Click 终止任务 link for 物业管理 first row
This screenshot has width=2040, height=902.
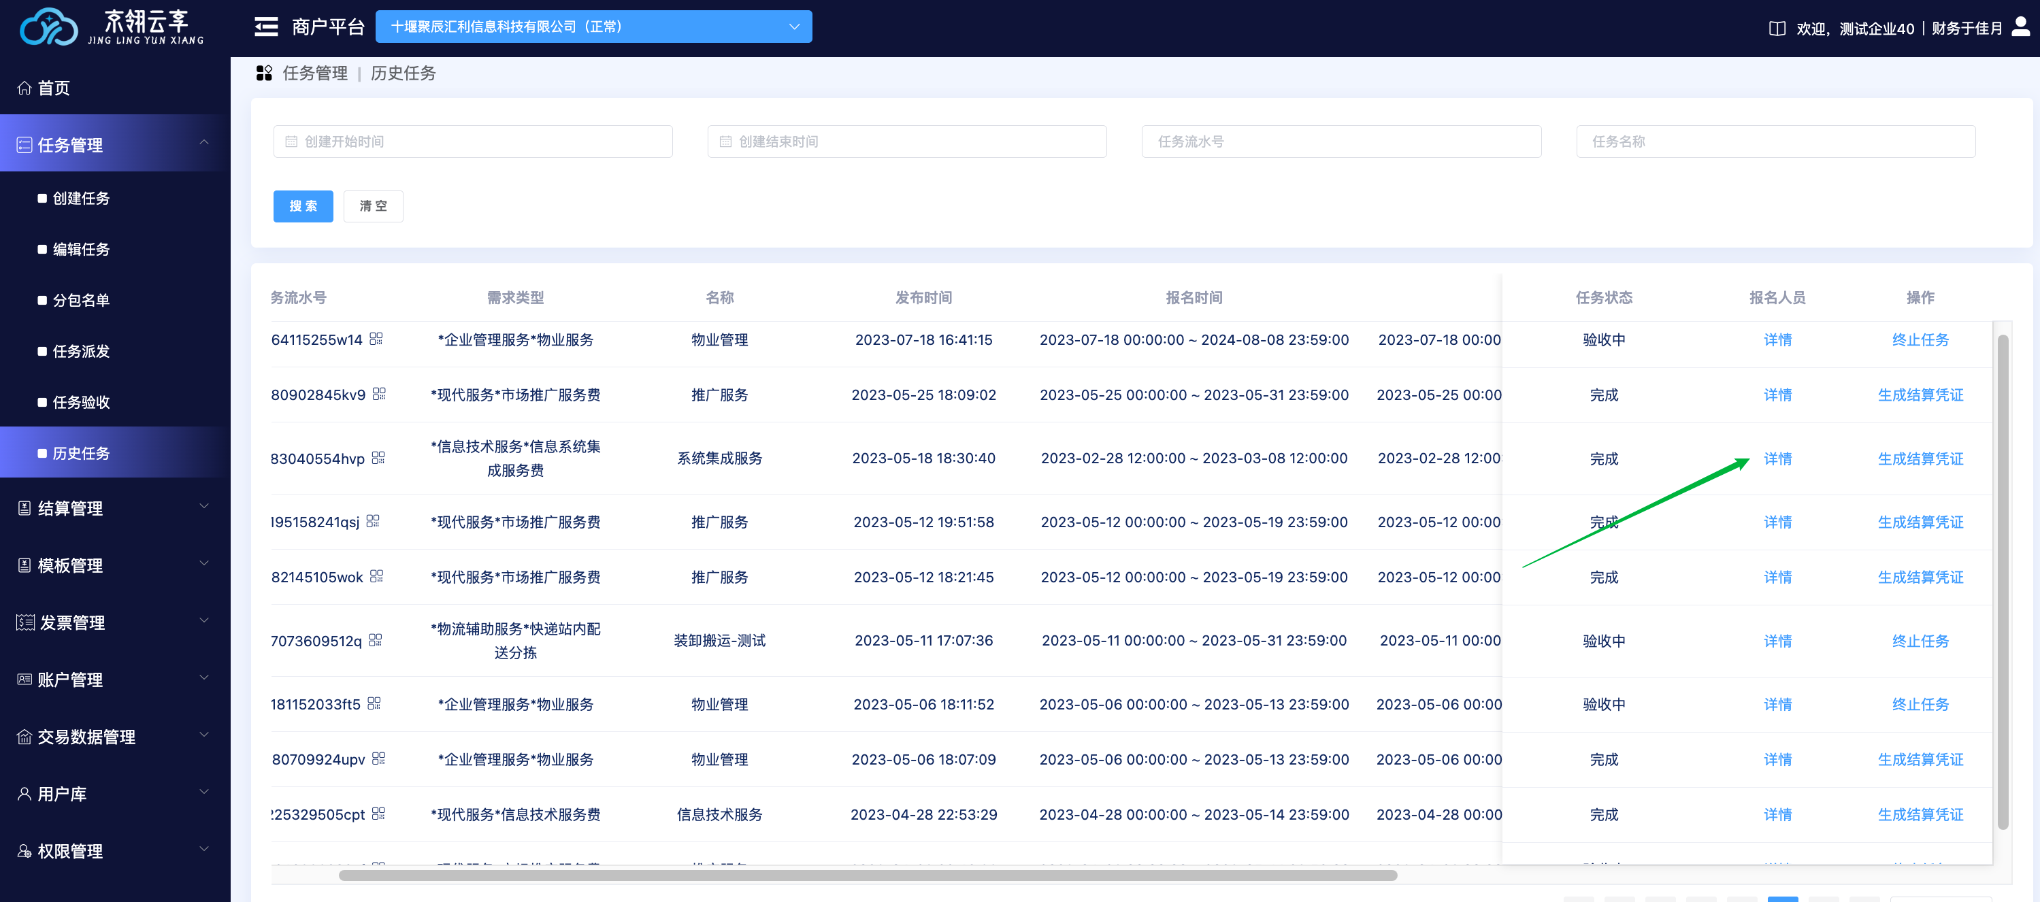(x=1920, y=339)
